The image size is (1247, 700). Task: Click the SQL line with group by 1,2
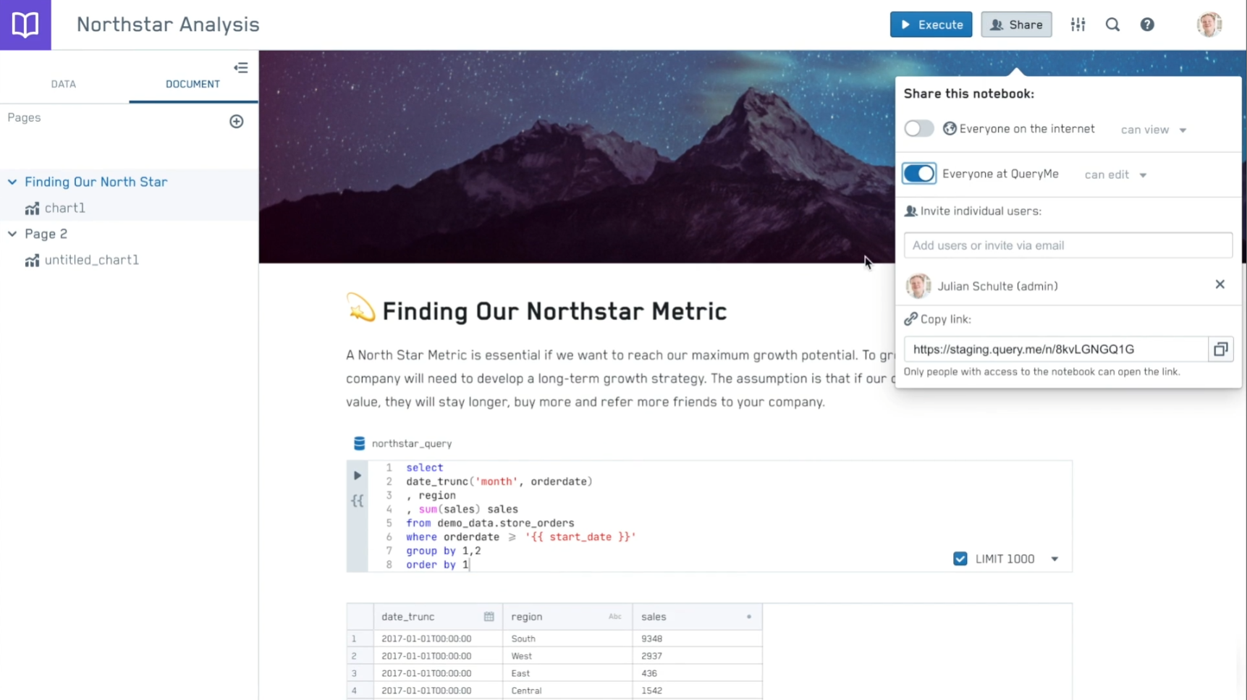coord(443,551)
